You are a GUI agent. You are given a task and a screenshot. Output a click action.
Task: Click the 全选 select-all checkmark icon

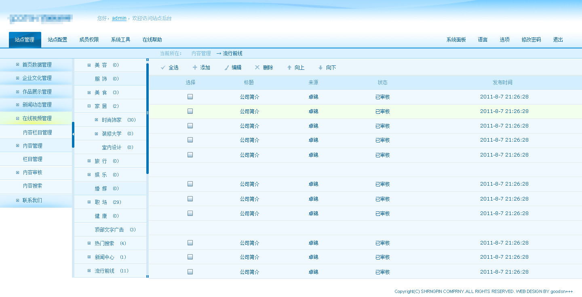(x=163, y=68)
